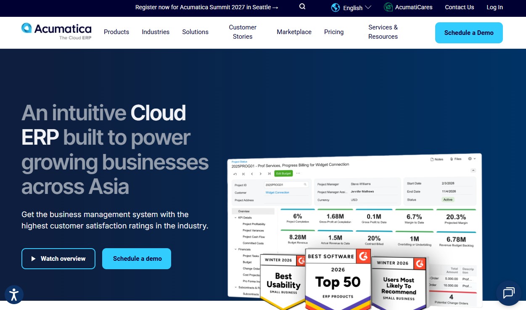This screenshot has width=526, height=310.
Task: Click the header Schedule a Demo button
Action: [469, 33]
